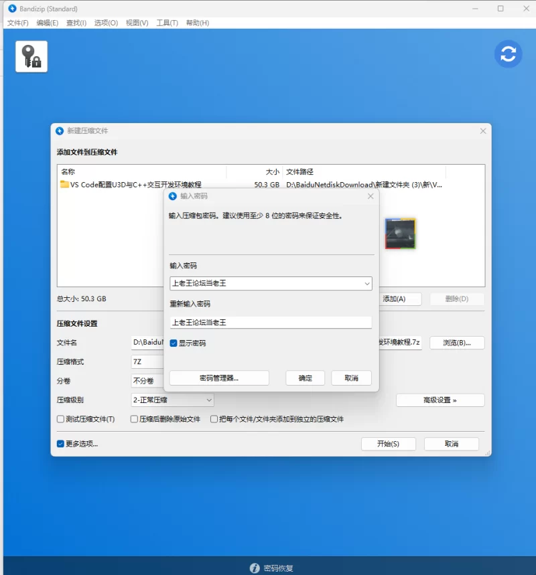The image size is (536, 575).
Task: Click the Bandizip icon in the 新建压缩文件 dialog title
Action: coord(60,131)
